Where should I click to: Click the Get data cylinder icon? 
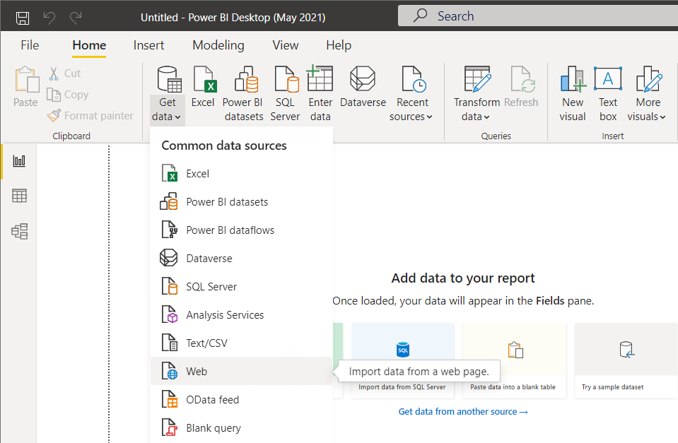pos(169,80)
